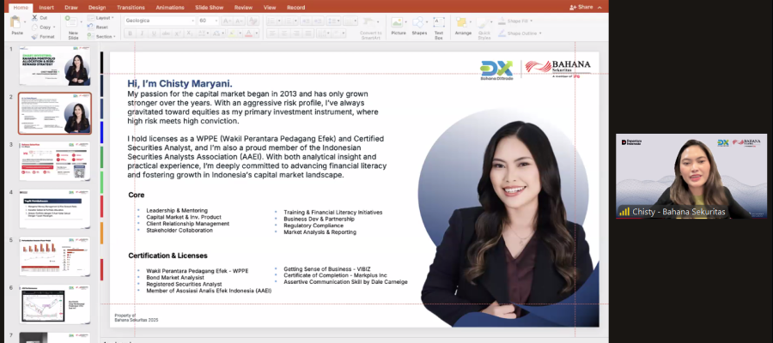Select slide 3 thumbnail
The height and width of the screenshot is (343, 773).
coord(55,161)
